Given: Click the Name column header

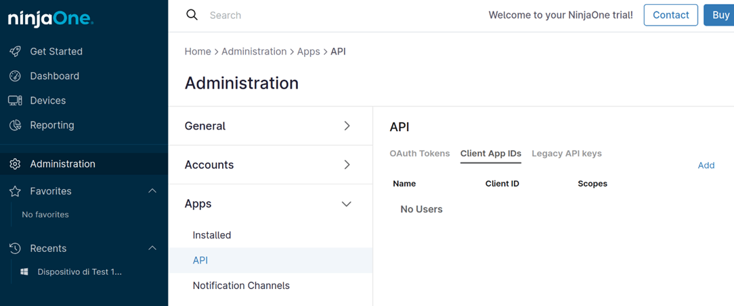Looking at the screenshot, I should click(x=404, y=184).
